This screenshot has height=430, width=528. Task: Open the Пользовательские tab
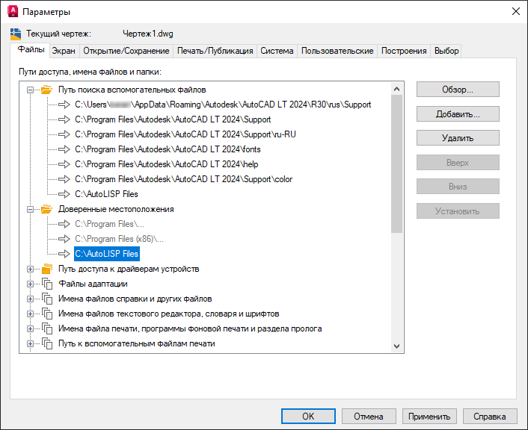(x=337, y=51)
